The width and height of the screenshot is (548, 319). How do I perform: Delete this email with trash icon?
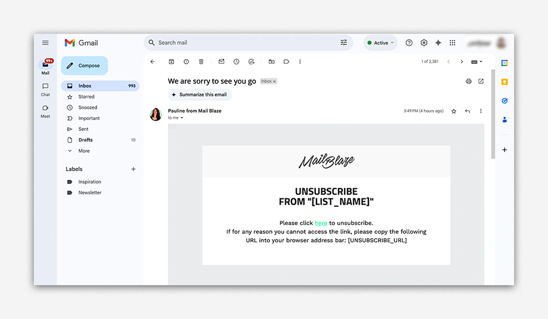(201, 61)
